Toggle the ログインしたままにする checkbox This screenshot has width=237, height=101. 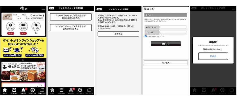146,36
